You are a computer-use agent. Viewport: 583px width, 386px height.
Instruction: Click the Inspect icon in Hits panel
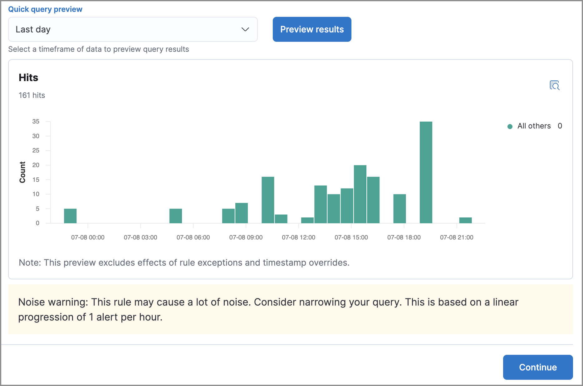[x=554, y=85]
